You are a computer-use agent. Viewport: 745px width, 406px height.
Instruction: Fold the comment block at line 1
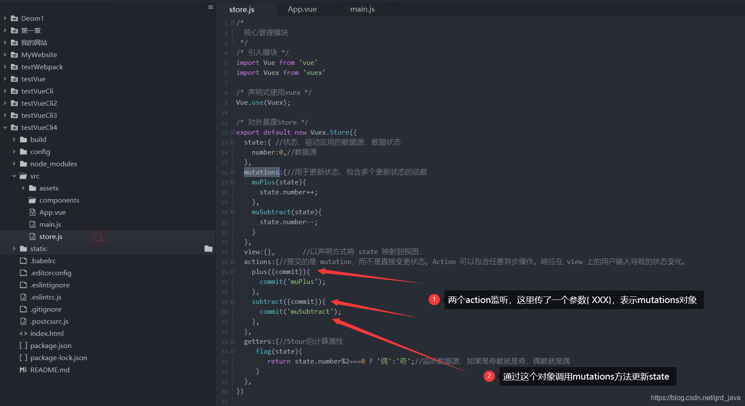[x=232, y=23]
